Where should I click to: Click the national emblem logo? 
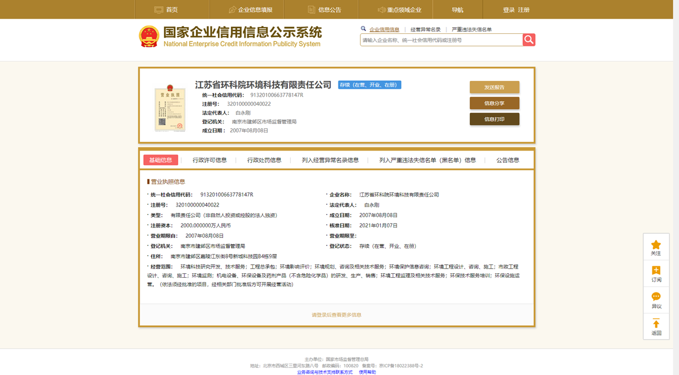point(149,36)
